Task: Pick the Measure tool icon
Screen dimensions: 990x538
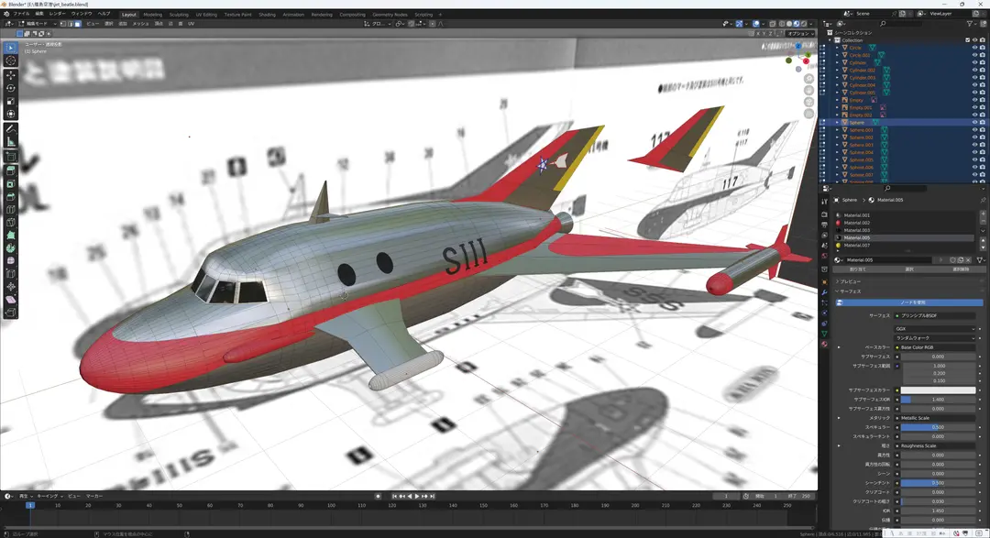Action: 11,141
